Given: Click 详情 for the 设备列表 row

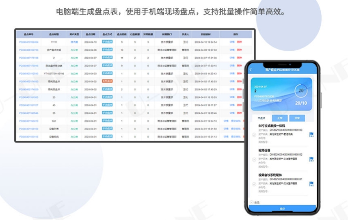Looking at the screenshot, I should pyautogui.click(x=226, y=129).
